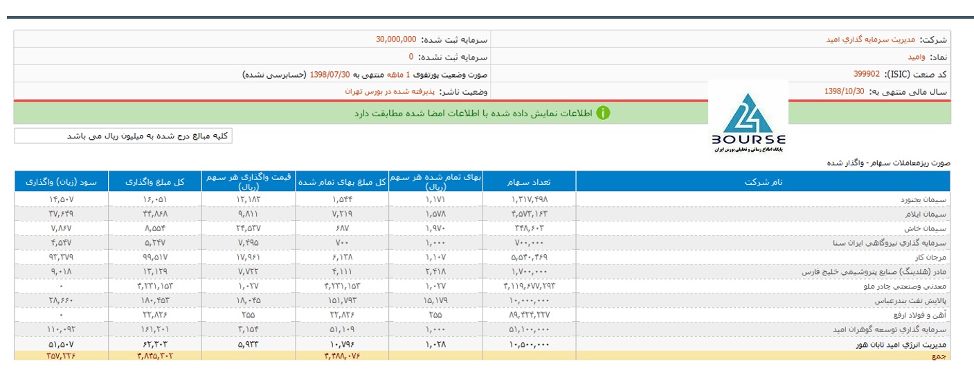The width and height of the screenshot is (974, 373).
Task: Click the 'صورت ریزمعاملات سهام - واگذار شده' section title
Action: pos(890,163)
